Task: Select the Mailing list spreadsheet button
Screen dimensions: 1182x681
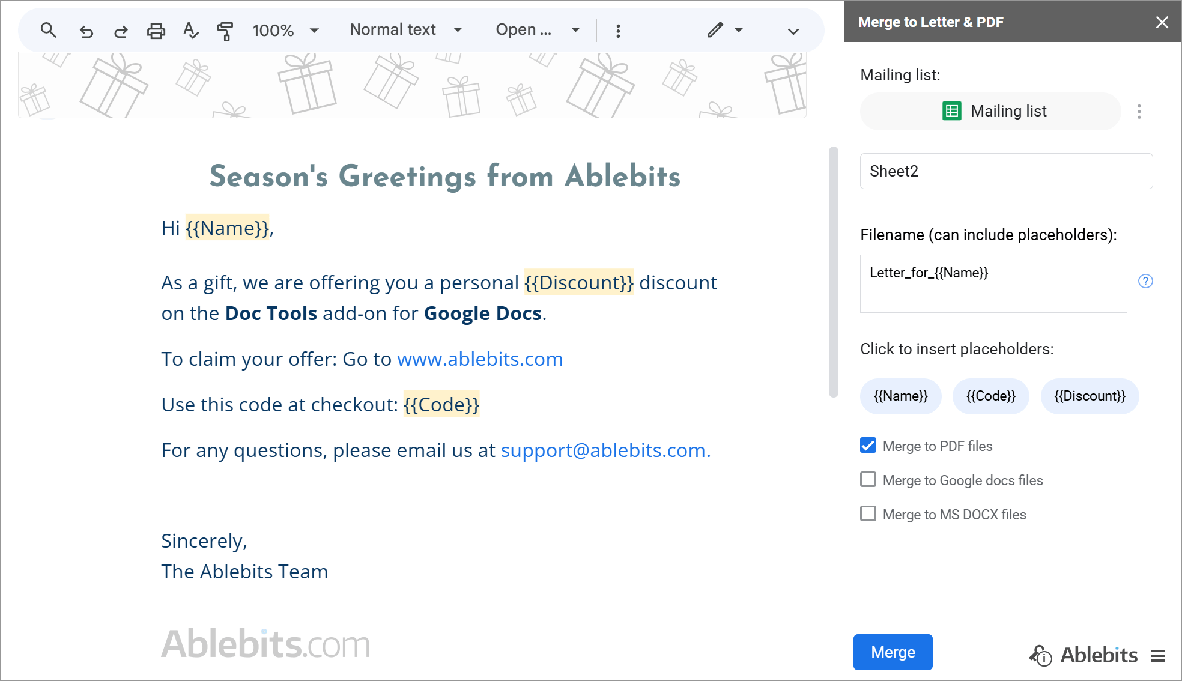Action: 991,111
